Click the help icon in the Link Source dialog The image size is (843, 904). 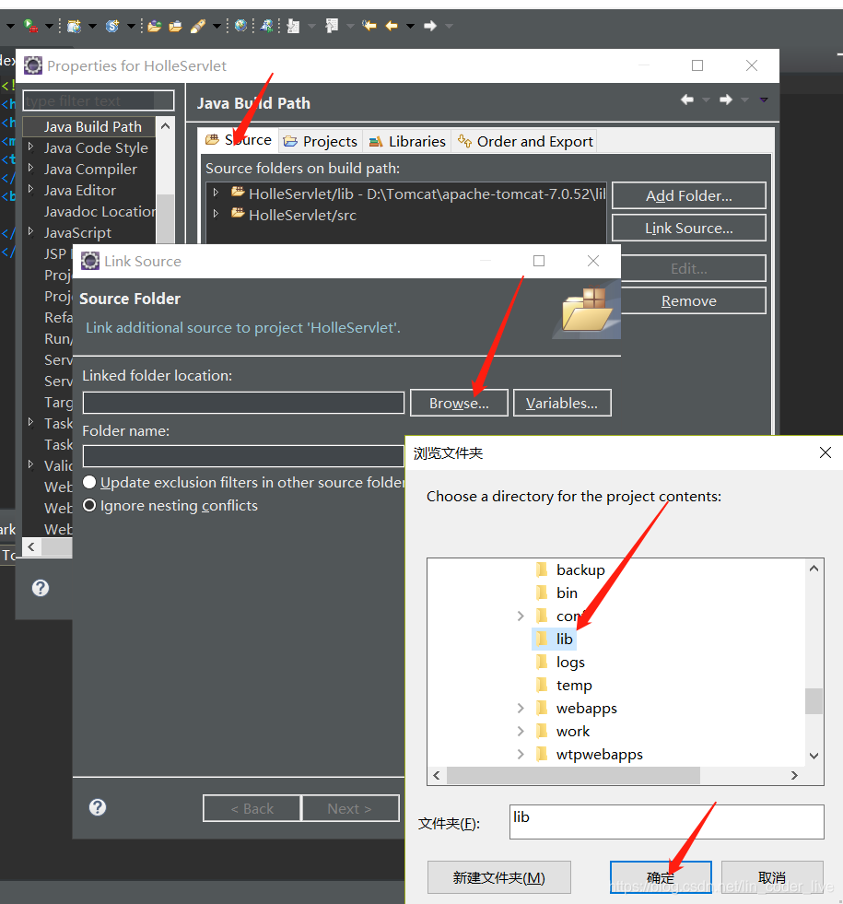(98, 807)
